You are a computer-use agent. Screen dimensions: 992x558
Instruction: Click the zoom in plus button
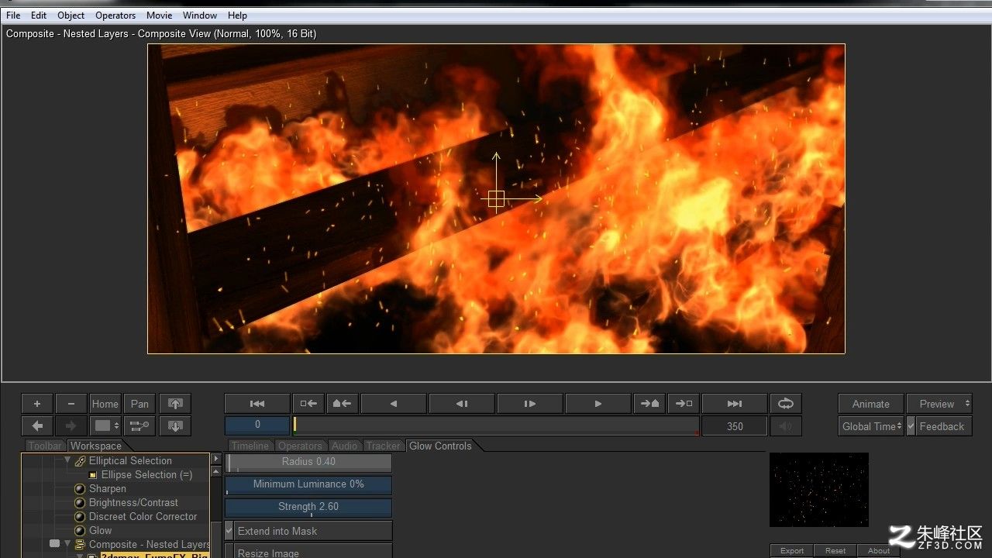point(36,404)
